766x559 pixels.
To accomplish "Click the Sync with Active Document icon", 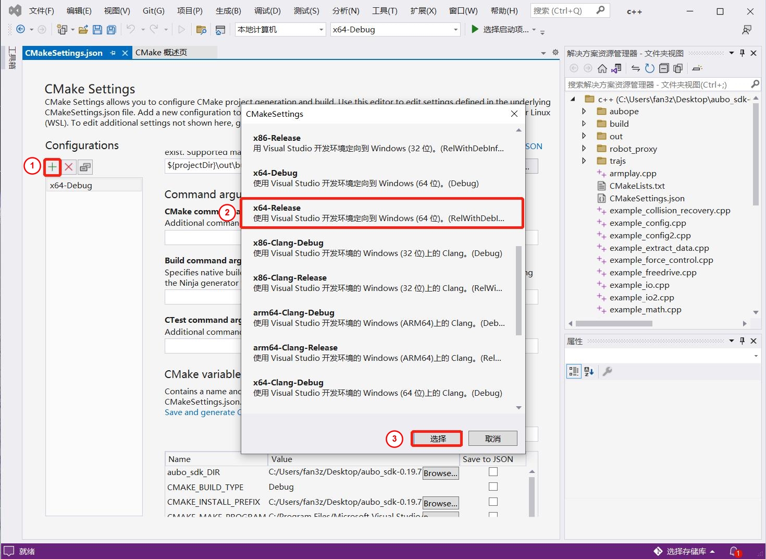I will point(635,68).
